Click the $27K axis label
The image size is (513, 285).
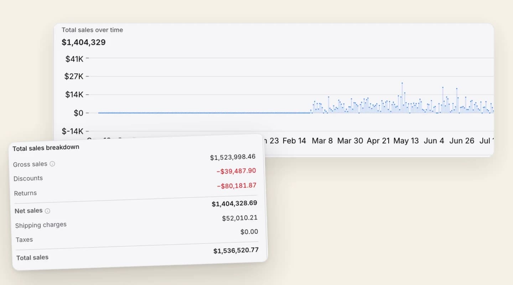(74, 76)
